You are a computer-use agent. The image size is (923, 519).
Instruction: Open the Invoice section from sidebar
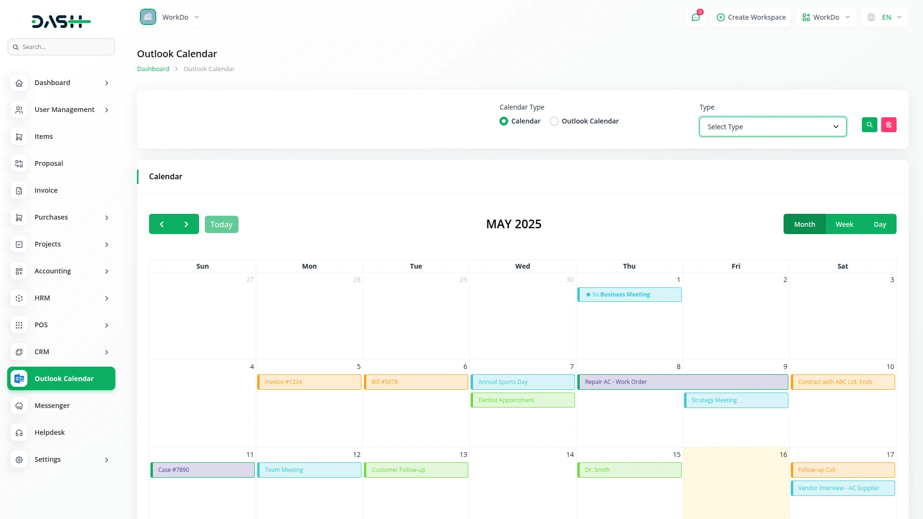coord(46,190)
